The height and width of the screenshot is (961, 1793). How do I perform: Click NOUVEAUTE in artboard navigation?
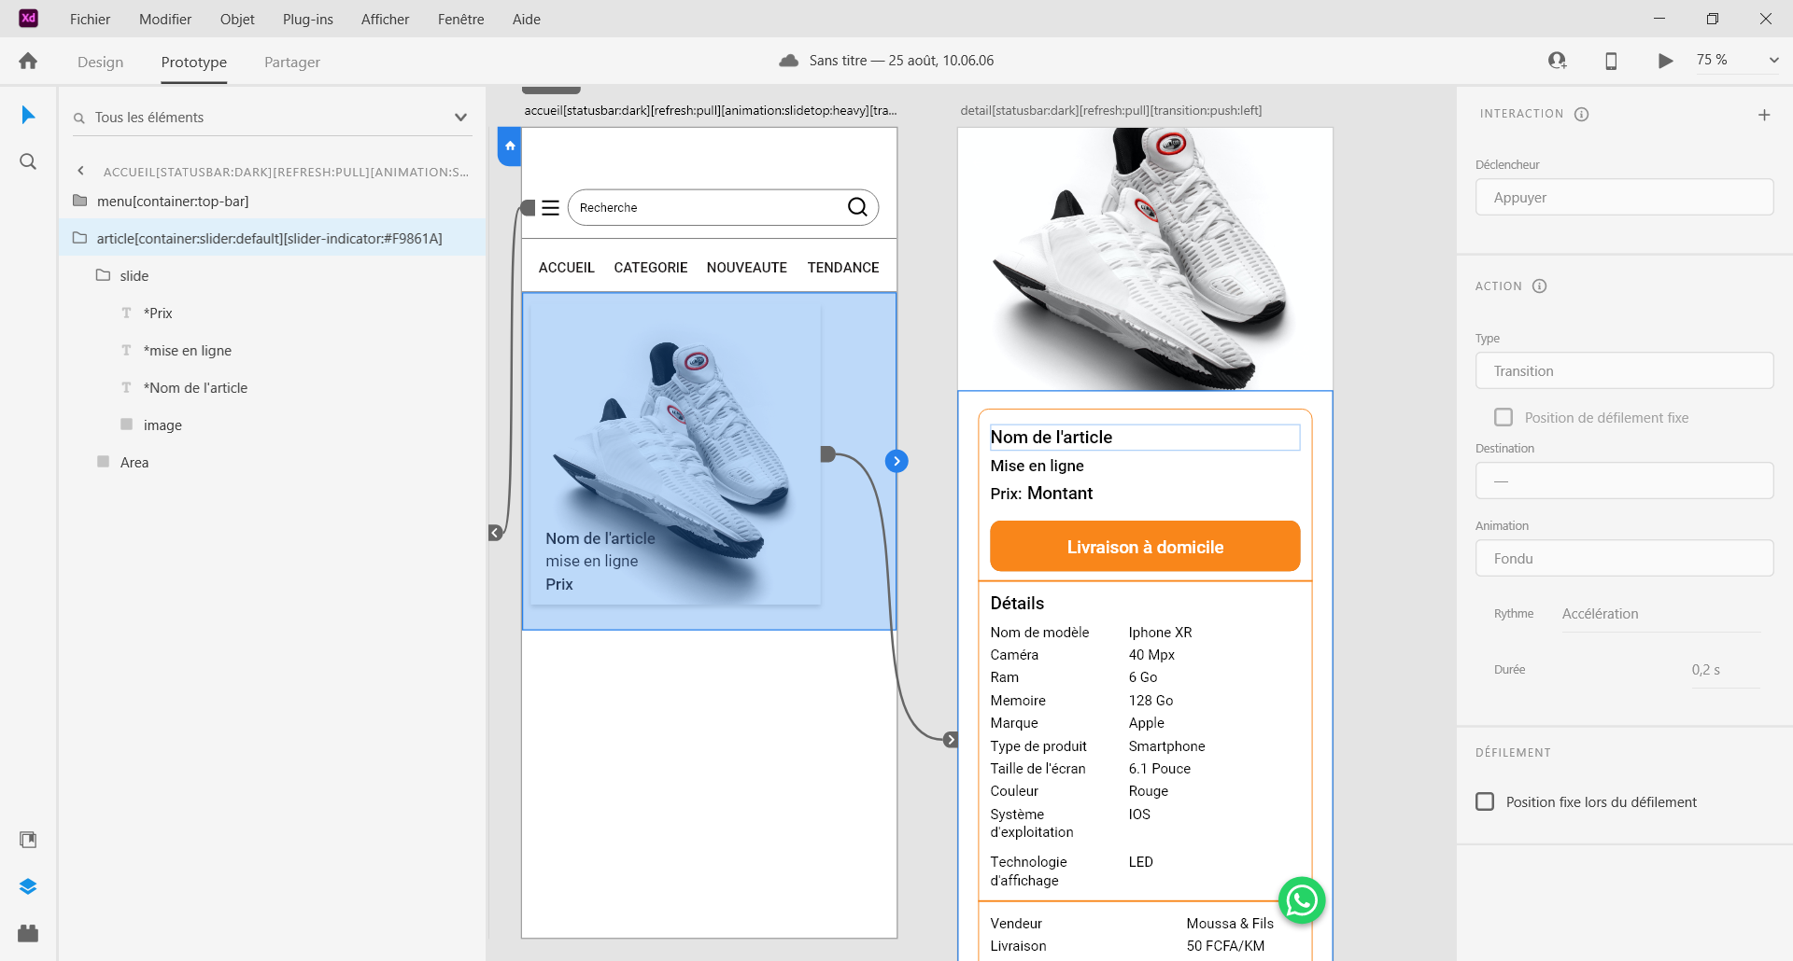pos(746,268)
